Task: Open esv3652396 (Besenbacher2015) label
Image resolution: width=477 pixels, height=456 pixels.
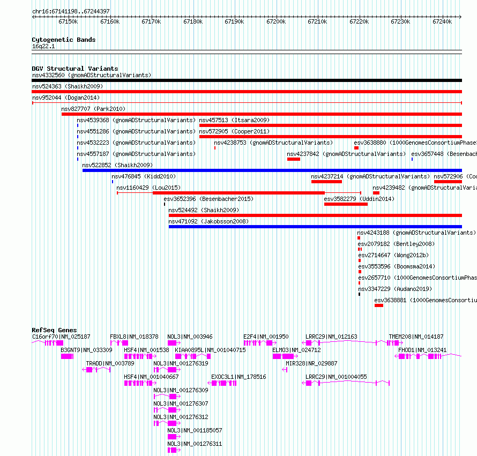Action: 208,199
